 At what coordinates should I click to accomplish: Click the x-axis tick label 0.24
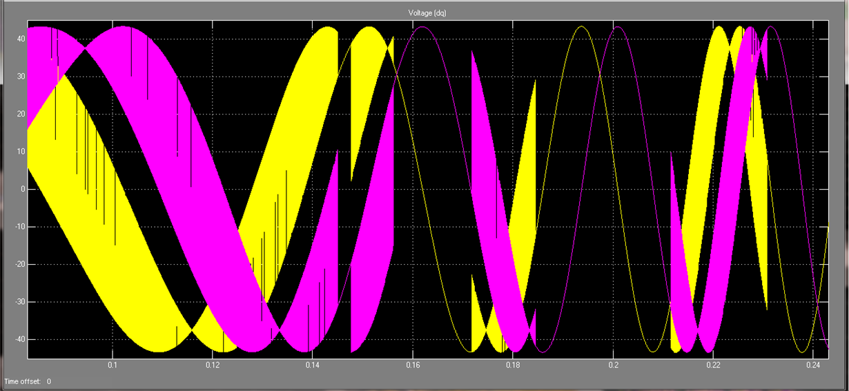[x=813, y=365]
